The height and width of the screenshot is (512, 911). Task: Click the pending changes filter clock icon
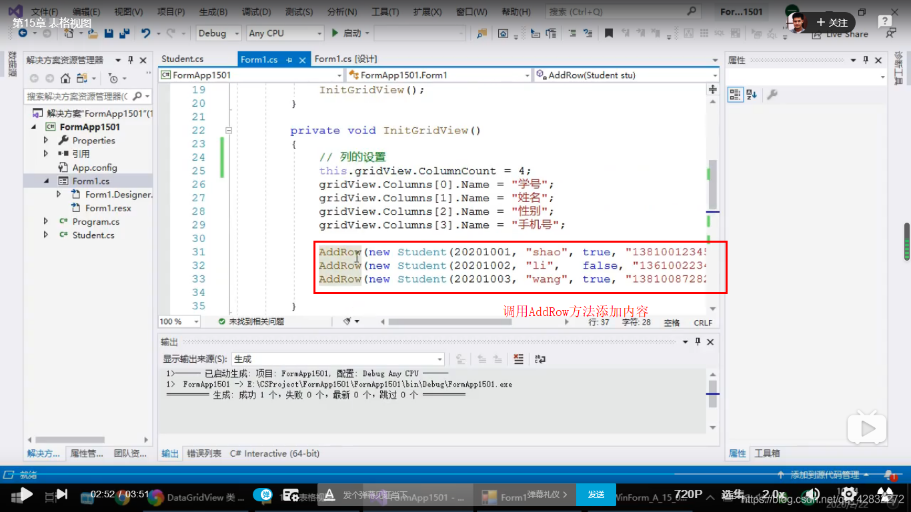pos(113,78)
